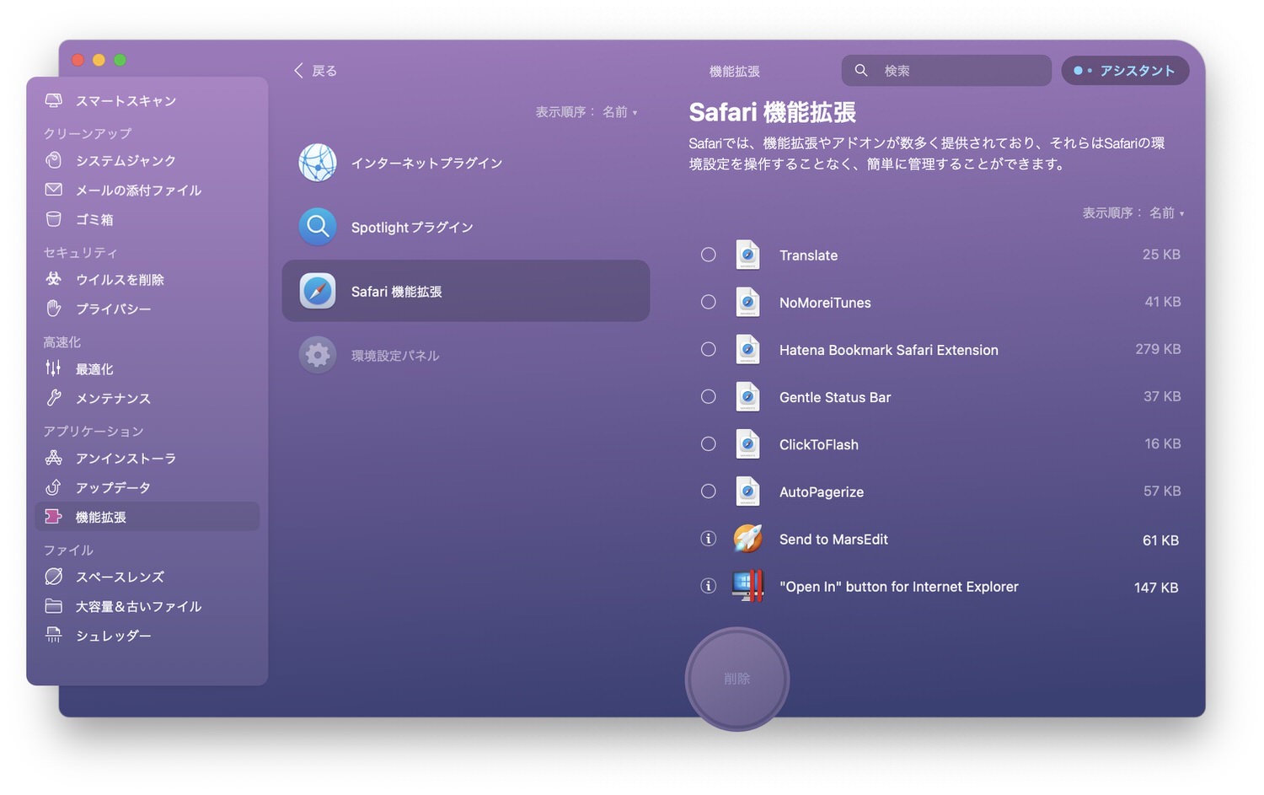
Task: Select 環境設定パネル category
Action: [x=466, y=355]
